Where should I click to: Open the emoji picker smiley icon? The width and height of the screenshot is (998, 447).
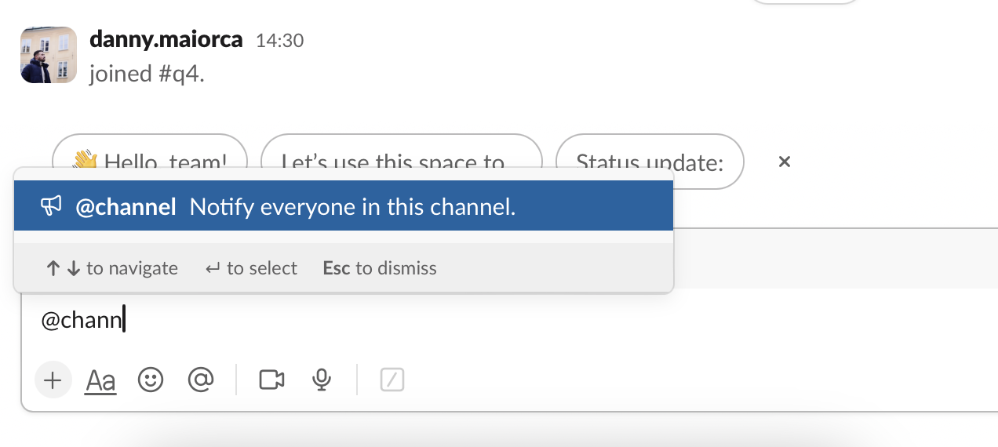click(x=150, y=380)
